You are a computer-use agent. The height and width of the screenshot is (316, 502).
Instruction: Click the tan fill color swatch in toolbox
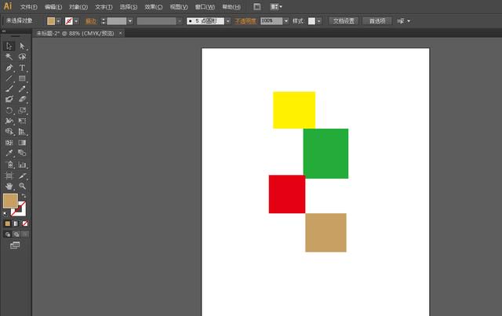(10, 201)
